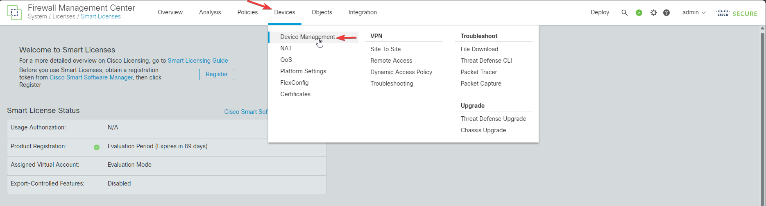Select Device Management from the menu
Screen dimensions: 766x206
pyautogui.click(x=307, y=37)
